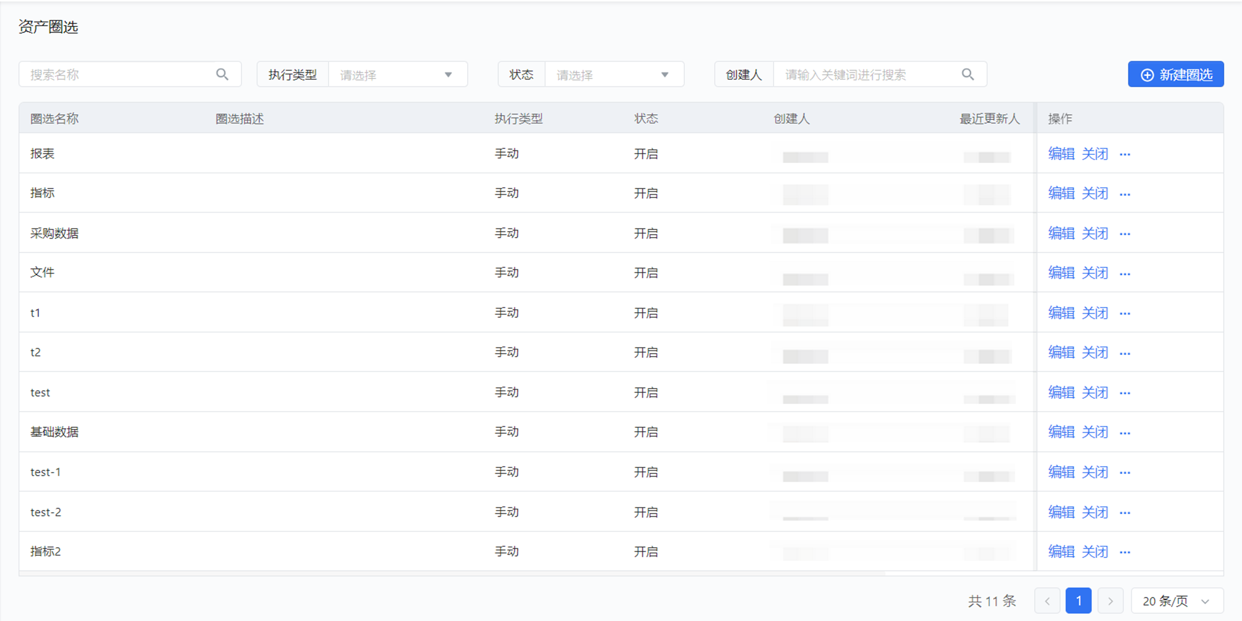The width and height of the screenshot is (1242, 621).
Task: Click 编辑 link for 指标 row
Action: (1061, 193)
